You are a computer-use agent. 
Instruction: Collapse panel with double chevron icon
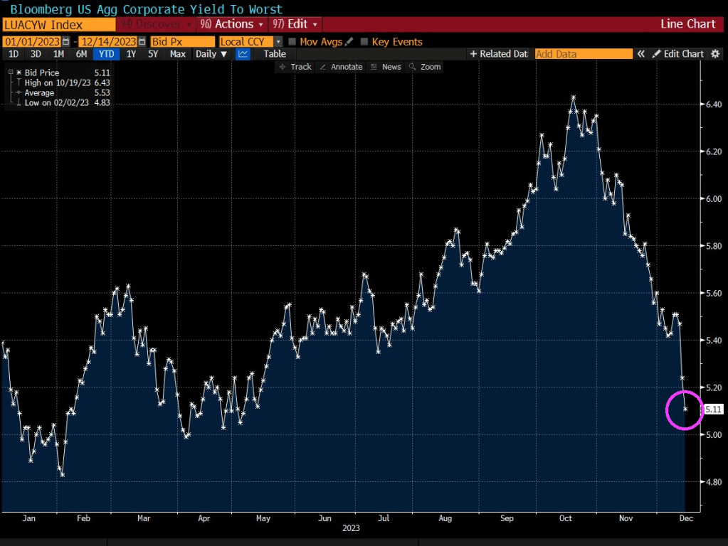pyautogui.click(x=640, y=54)
